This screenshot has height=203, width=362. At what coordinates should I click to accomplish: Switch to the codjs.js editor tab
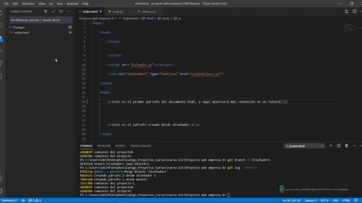click(118, 11)
